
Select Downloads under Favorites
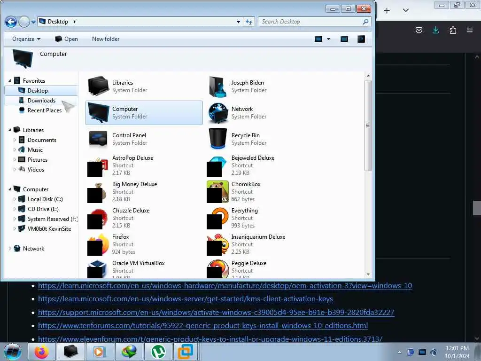(41, 101)
